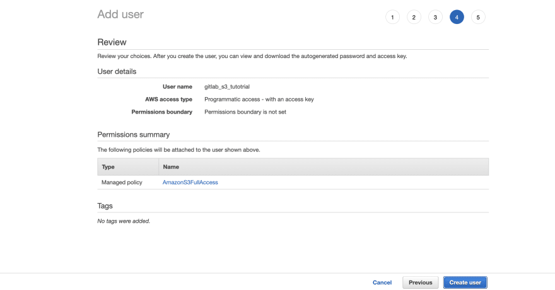Viewport: 555px width, 290px height.
Task: Jump to step 2 indicator
Action: (414, 17)
